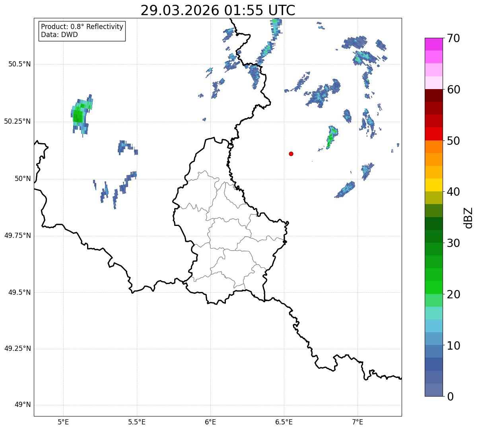Click the 6°E longitude label
Image resolution: width=478 pixels, height=430 pixels.
click(210, 422)
